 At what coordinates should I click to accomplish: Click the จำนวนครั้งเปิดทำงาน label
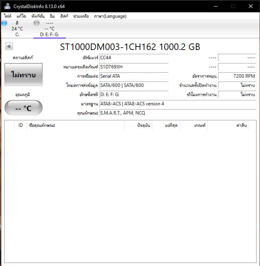[x=198, y=85]
